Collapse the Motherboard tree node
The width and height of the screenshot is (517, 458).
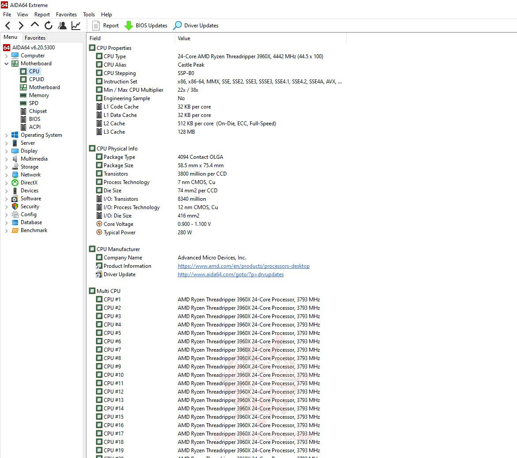(x=6, y=64)
